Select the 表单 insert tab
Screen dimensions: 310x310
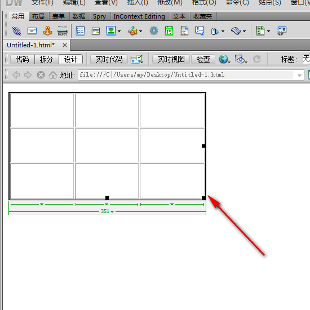(x=59, y=16)
